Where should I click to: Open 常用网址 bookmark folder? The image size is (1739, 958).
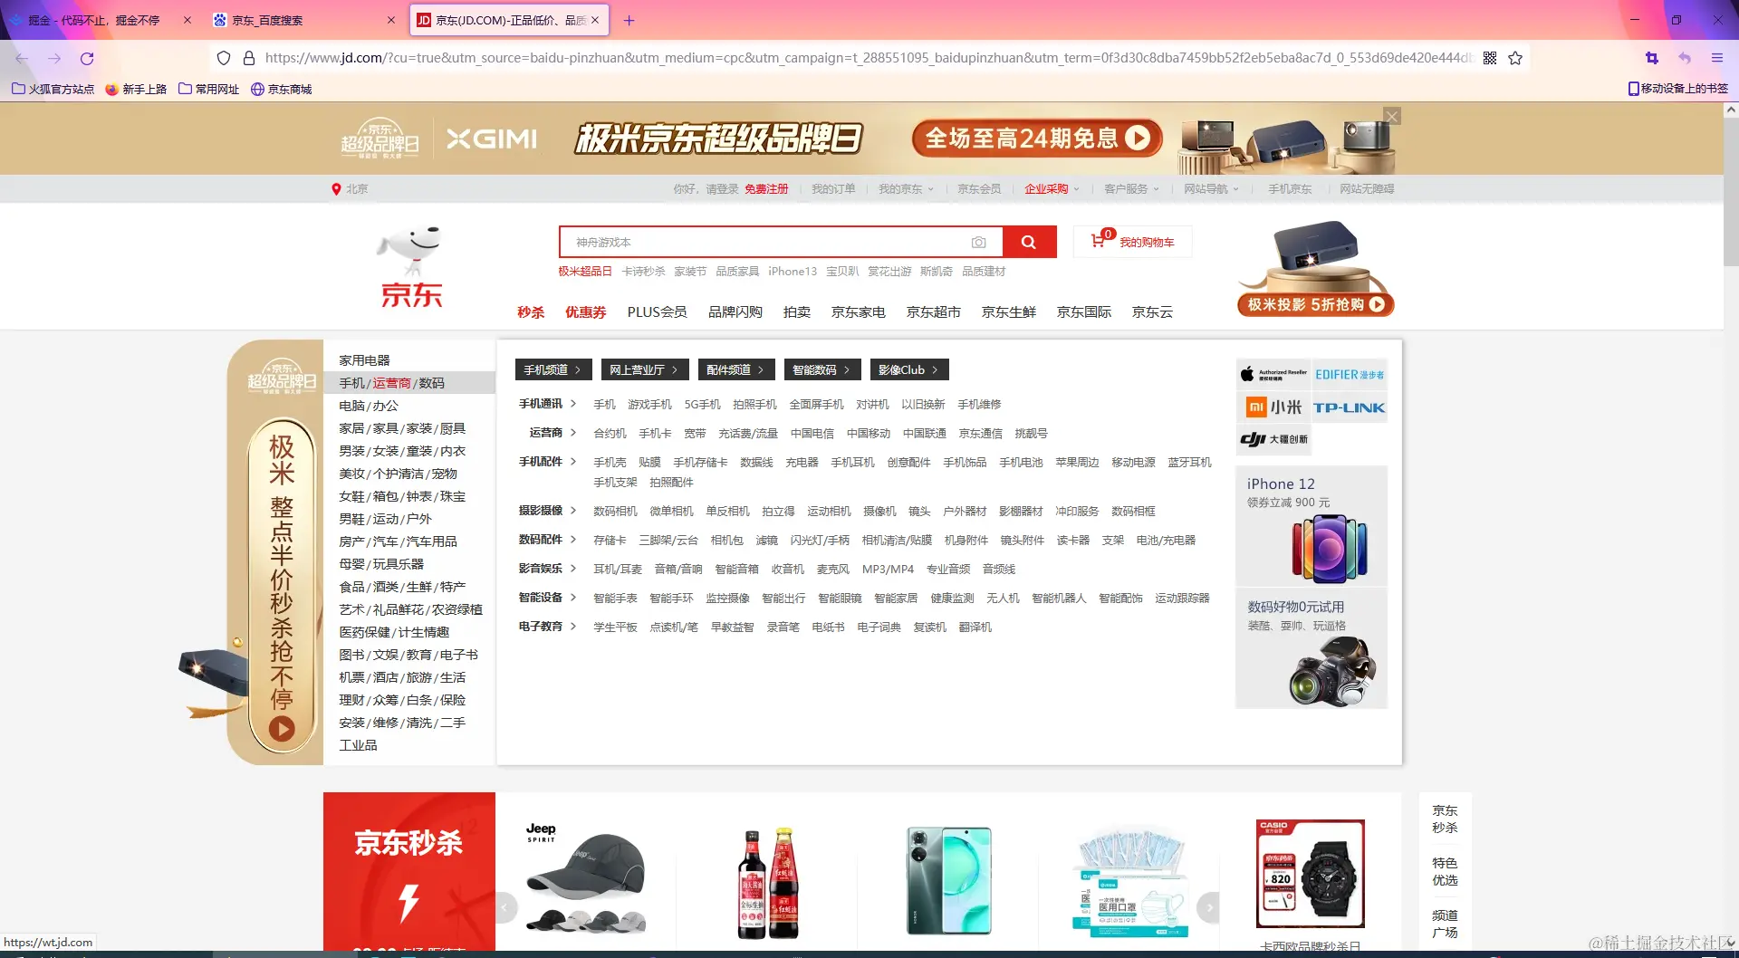click(x=208, y=89)
